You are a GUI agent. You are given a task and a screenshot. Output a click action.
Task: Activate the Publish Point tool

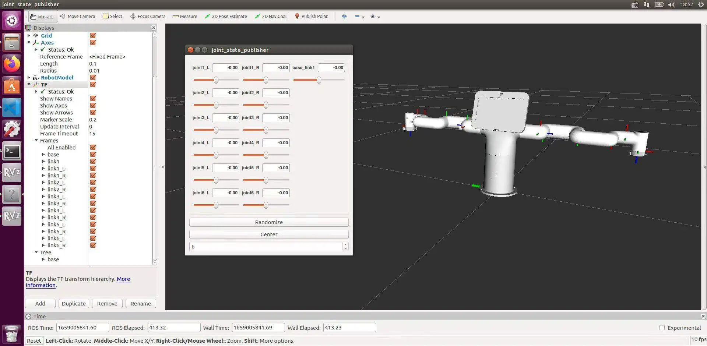[311, 17]
